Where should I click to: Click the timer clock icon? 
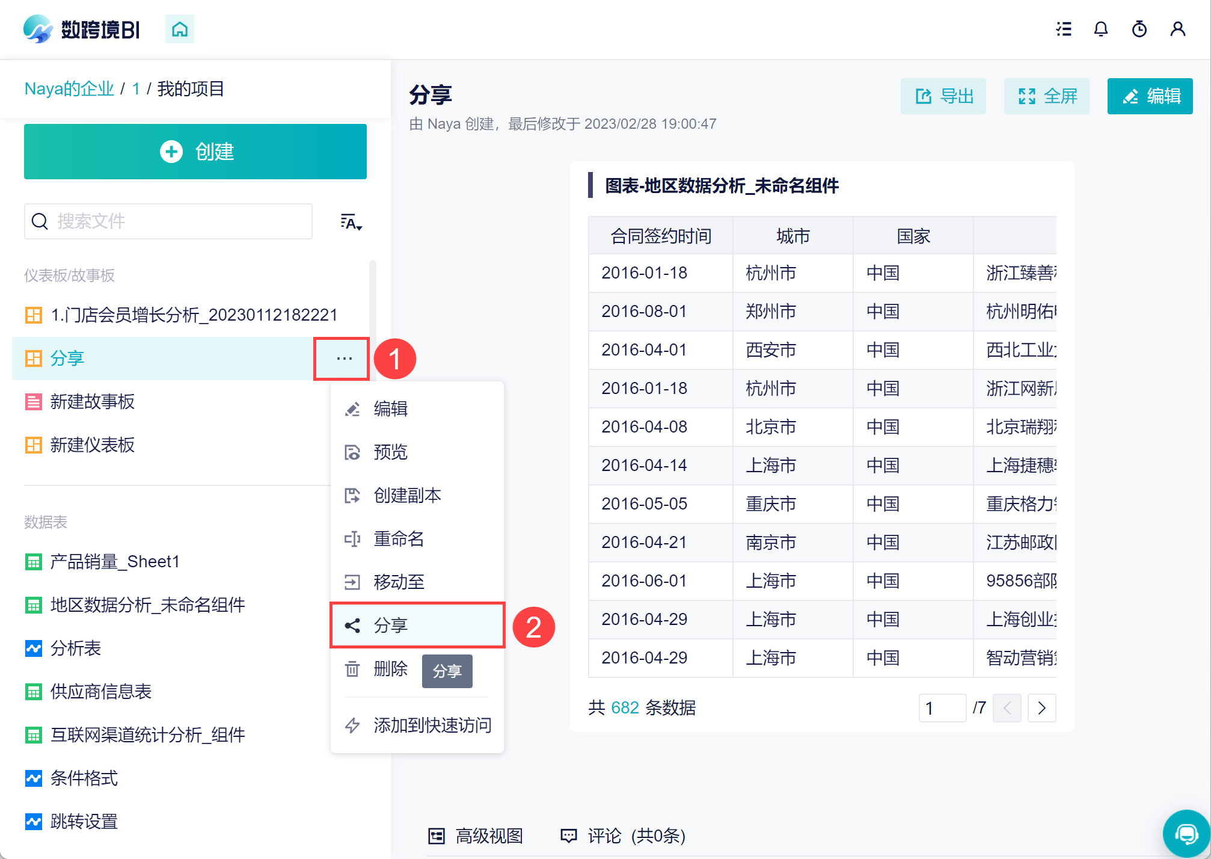pos(1139,29)
